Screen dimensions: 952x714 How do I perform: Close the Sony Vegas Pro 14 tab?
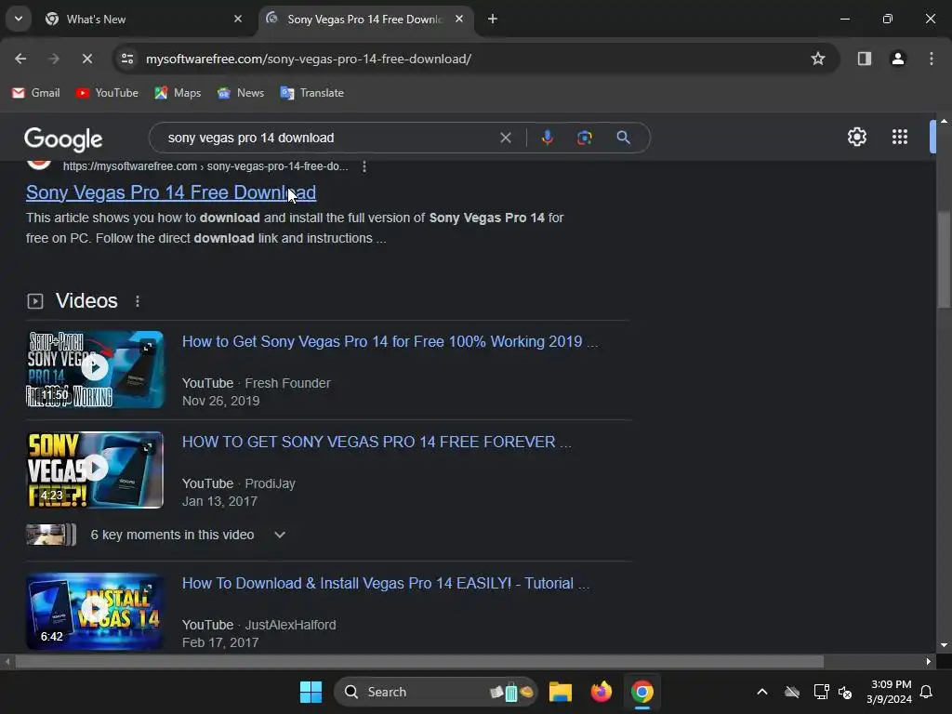coord(459,19)
